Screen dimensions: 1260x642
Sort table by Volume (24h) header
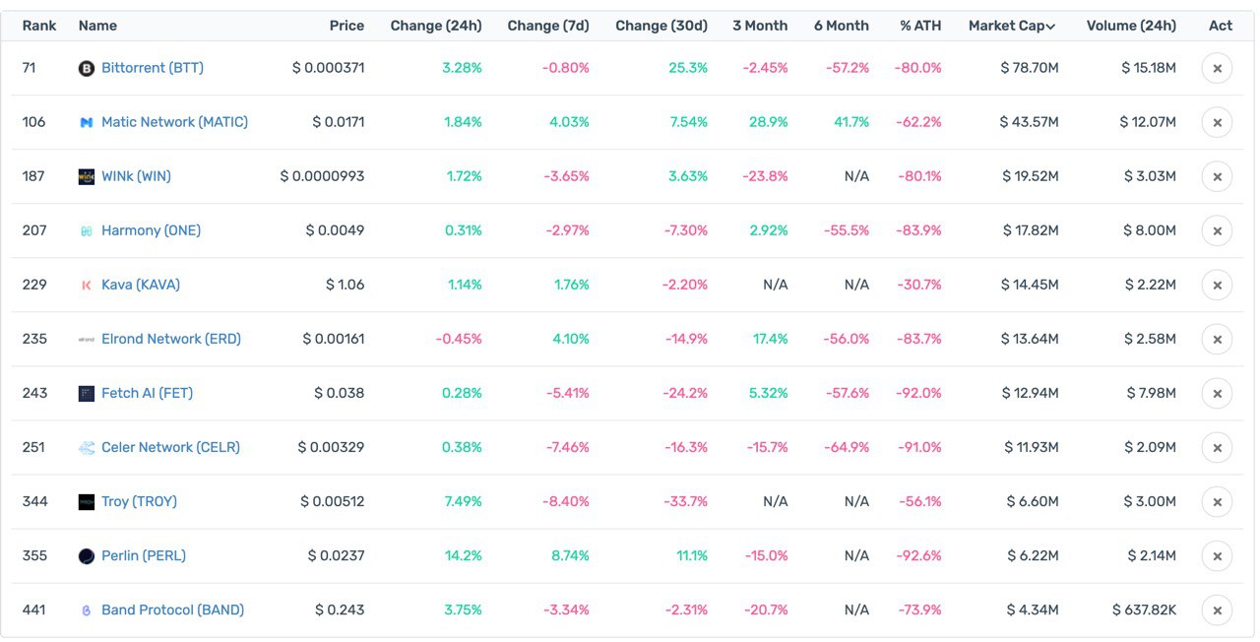[1131, 26]
